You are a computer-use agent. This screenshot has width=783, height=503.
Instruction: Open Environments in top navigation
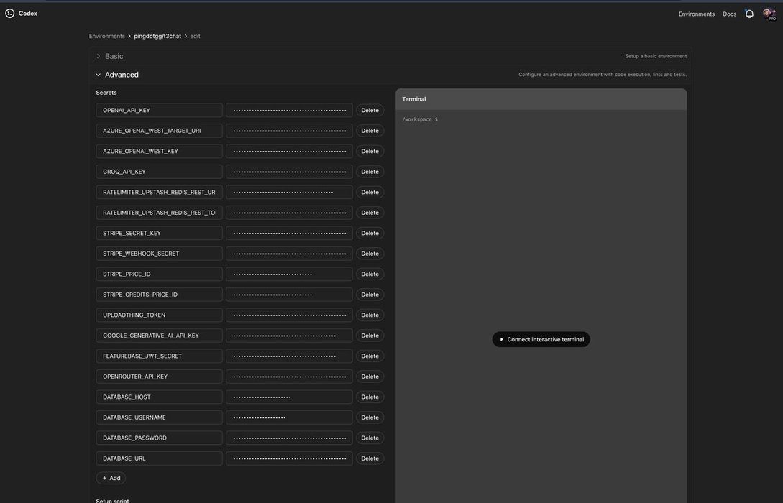pyautogui.click(x=696, y=14)
